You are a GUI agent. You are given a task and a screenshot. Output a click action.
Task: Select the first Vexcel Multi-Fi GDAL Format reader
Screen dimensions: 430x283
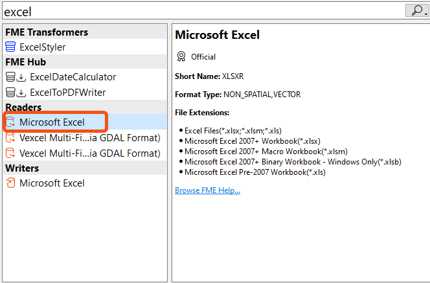pyautogui.click(x=85, y=138)
